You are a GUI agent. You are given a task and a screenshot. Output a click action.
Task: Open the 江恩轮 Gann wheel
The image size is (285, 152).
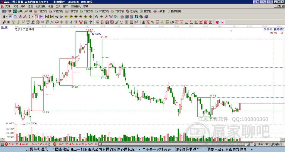pos(132,11)
